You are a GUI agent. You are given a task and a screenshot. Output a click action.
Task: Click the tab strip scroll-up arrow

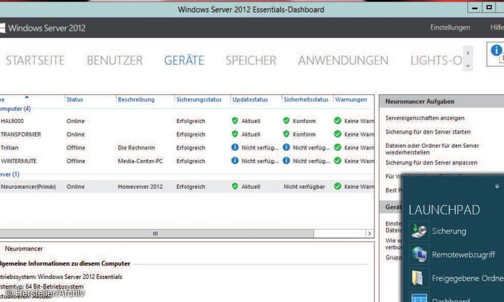468,53
